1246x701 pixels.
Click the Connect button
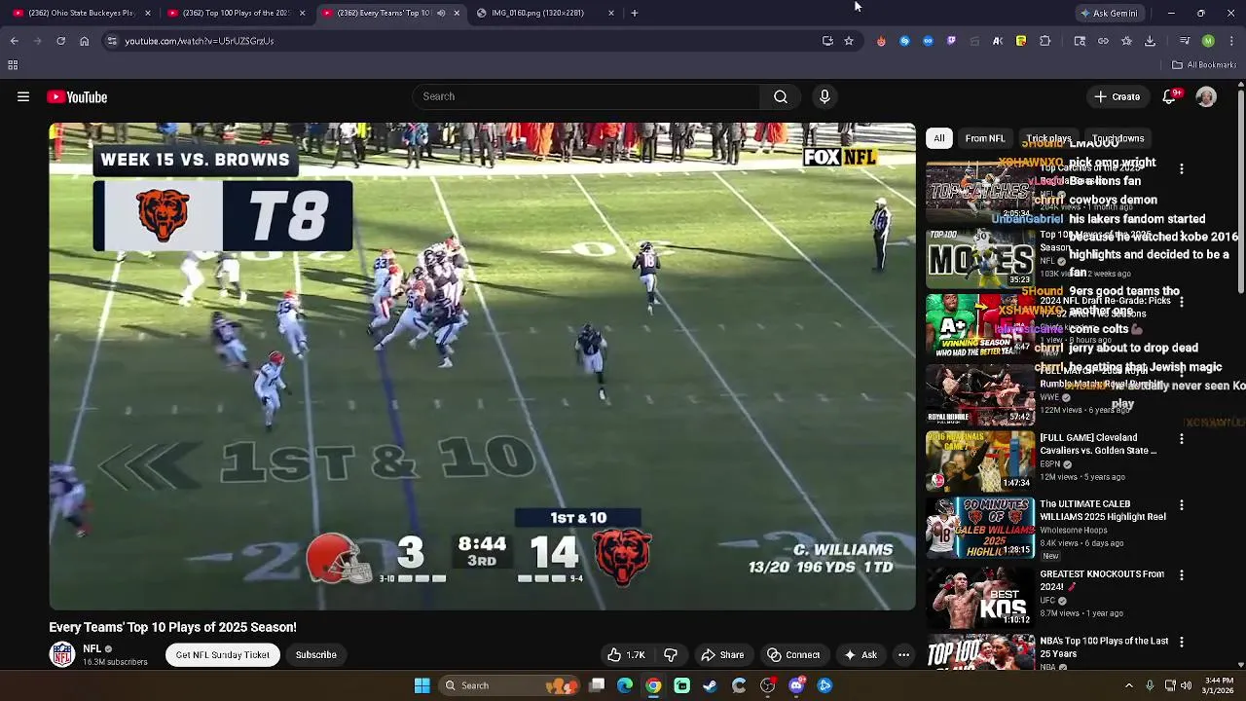click(793, 655)
